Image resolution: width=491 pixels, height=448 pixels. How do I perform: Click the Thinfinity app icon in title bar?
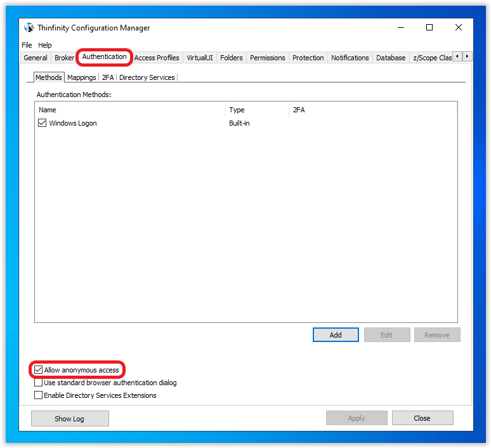(x=29, y=27)
